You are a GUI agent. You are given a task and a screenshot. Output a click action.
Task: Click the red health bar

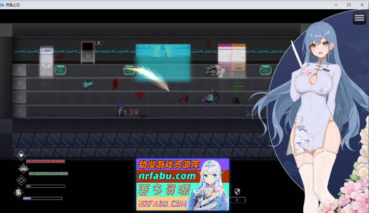(x=45, y=161)
